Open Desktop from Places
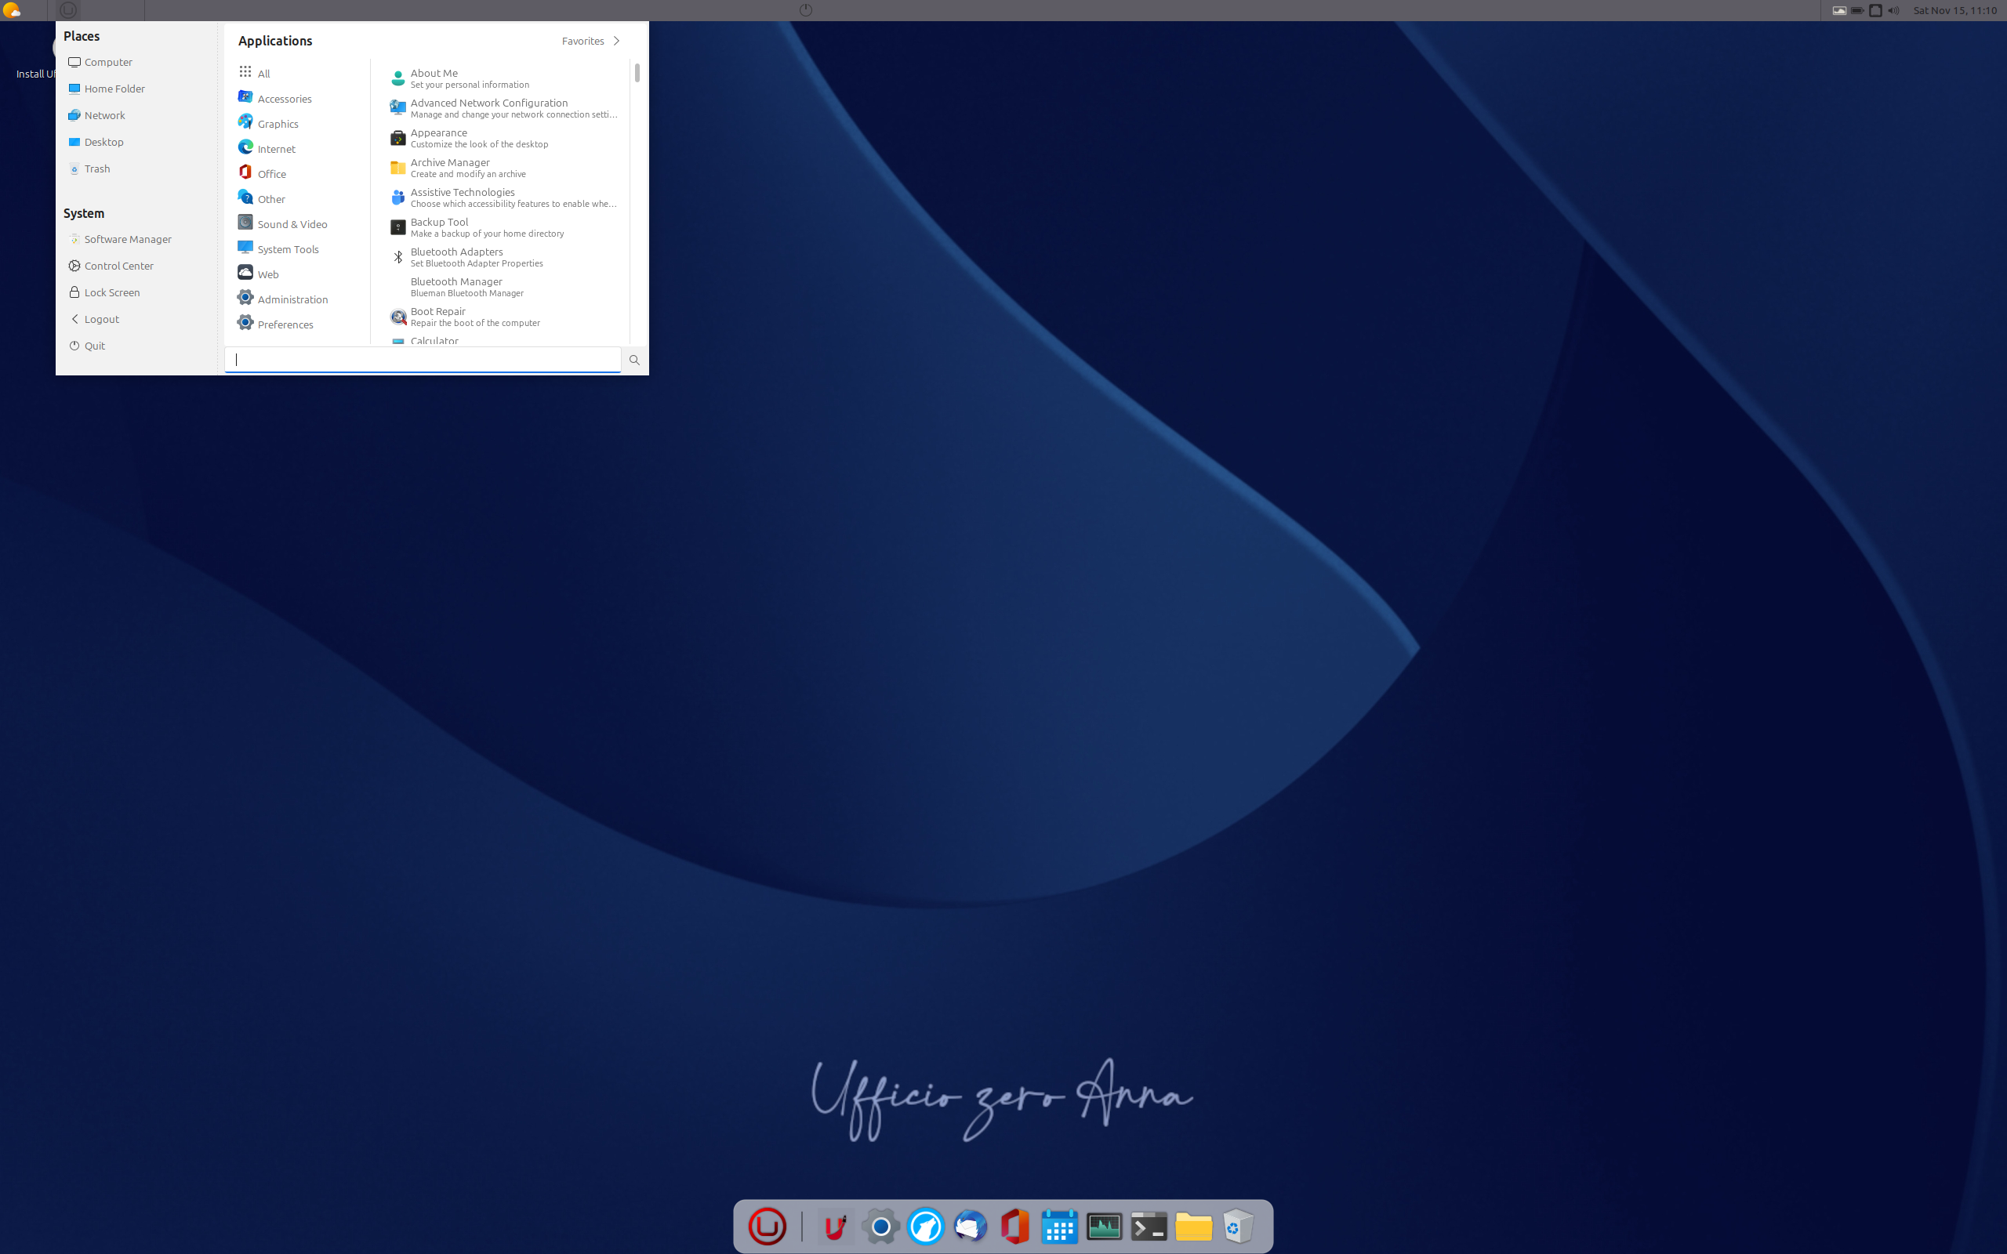Image resolution: width=2007 pixels, height=1254 pixels. tap(136, 142)
